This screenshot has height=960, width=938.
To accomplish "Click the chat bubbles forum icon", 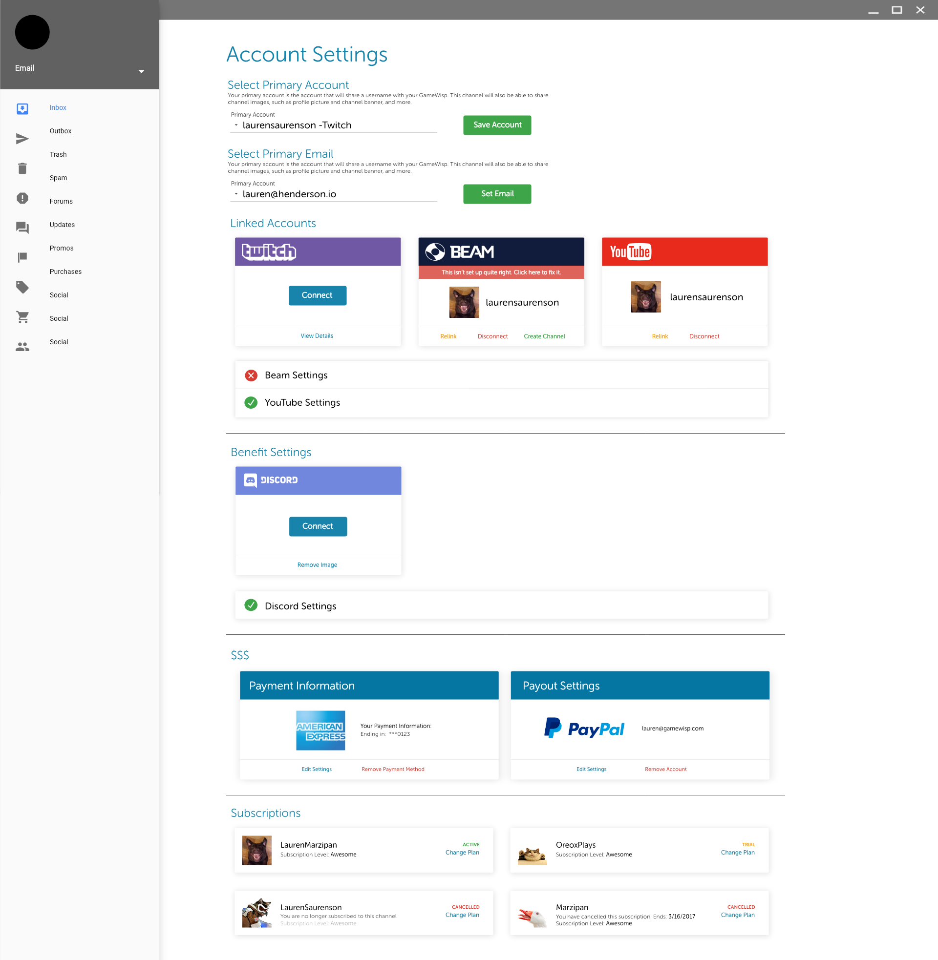I will (22, 227).
